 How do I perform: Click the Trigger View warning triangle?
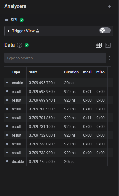click(x=37, y=31)
